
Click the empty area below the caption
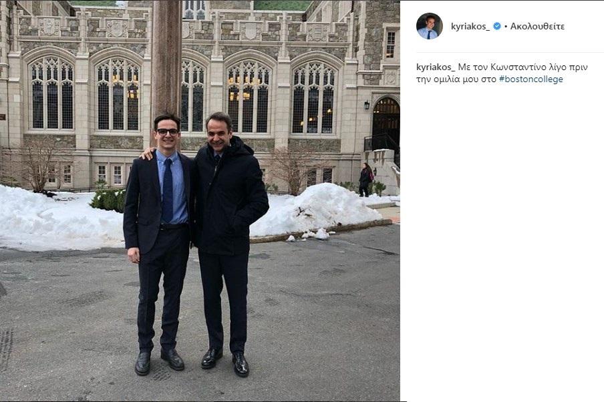click(501, 234)
